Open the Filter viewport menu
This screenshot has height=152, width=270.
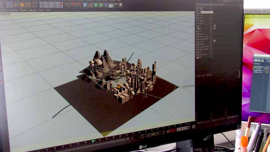41,11
